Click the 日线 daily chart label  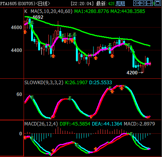[43, 4]
